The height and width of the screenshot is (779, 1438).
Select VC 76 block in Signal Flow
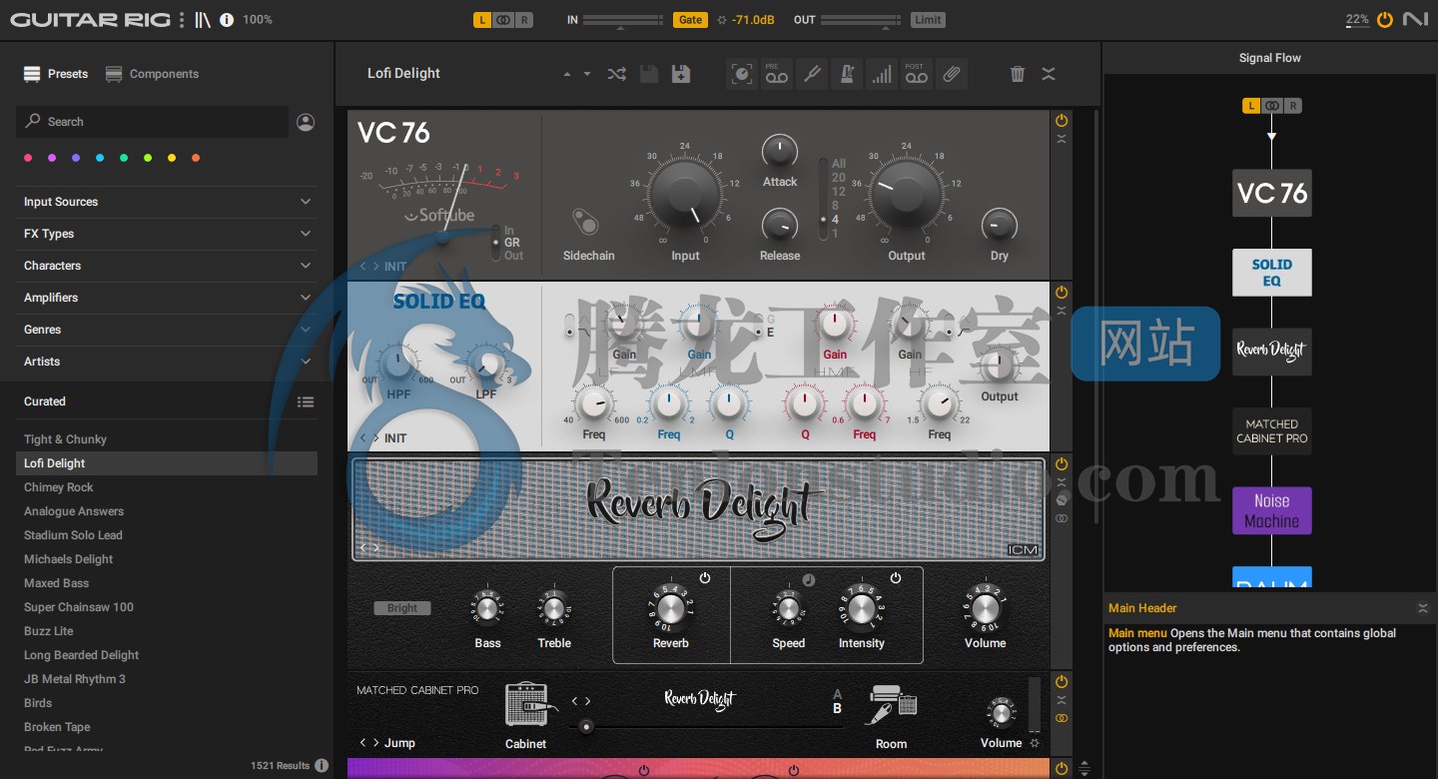pyautogui.click(x=1272, y=193)
